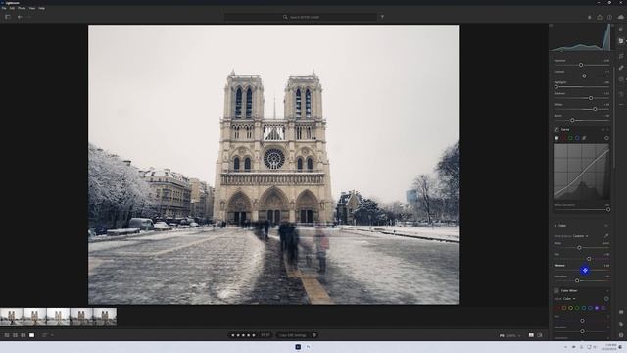Image resolution: width=627 pixels, height=353 pixels.
Task: Select orange in the Color Mixer
Action: point(564,308)
